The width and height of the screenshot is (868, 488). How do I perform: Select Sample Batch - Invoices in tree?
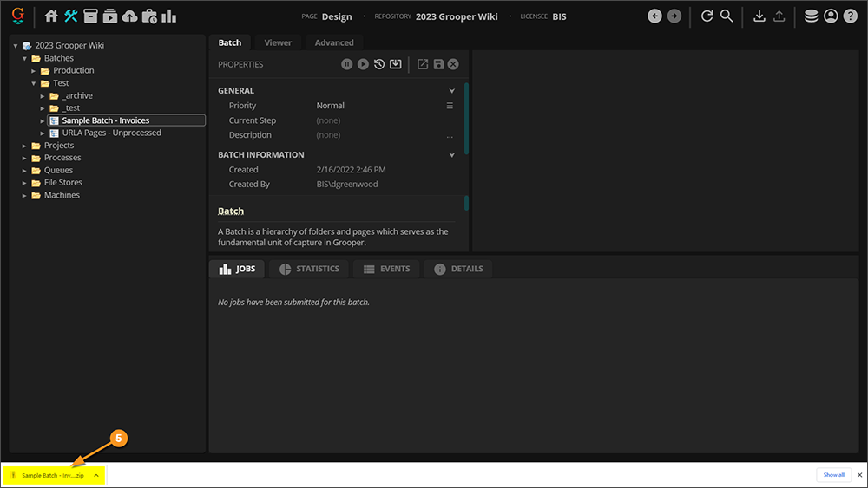tap(105, 120)
